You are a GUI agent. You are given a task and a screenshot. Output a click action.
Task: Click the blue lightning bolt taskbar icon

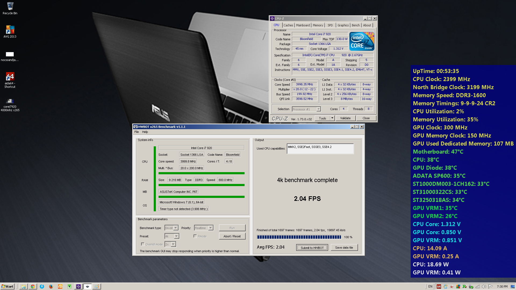coord(42,287)
